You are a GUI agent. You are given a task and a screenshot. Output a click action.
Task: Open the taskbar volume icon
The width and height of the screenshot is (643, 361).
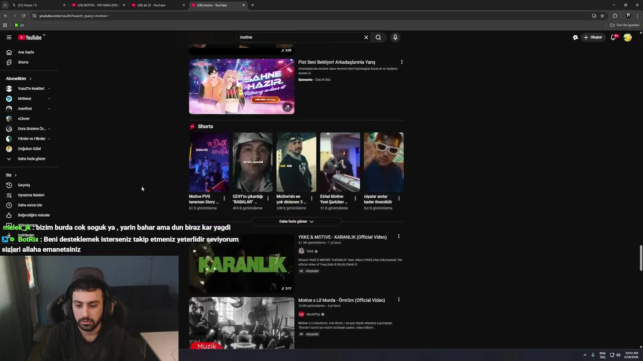[618, 355]
